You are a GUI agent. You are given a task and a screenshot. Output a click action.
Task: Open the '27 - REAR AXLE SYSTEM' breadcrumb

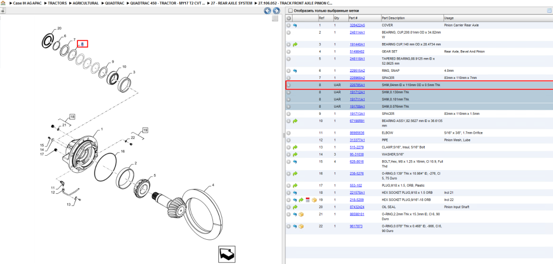[232, 3]
